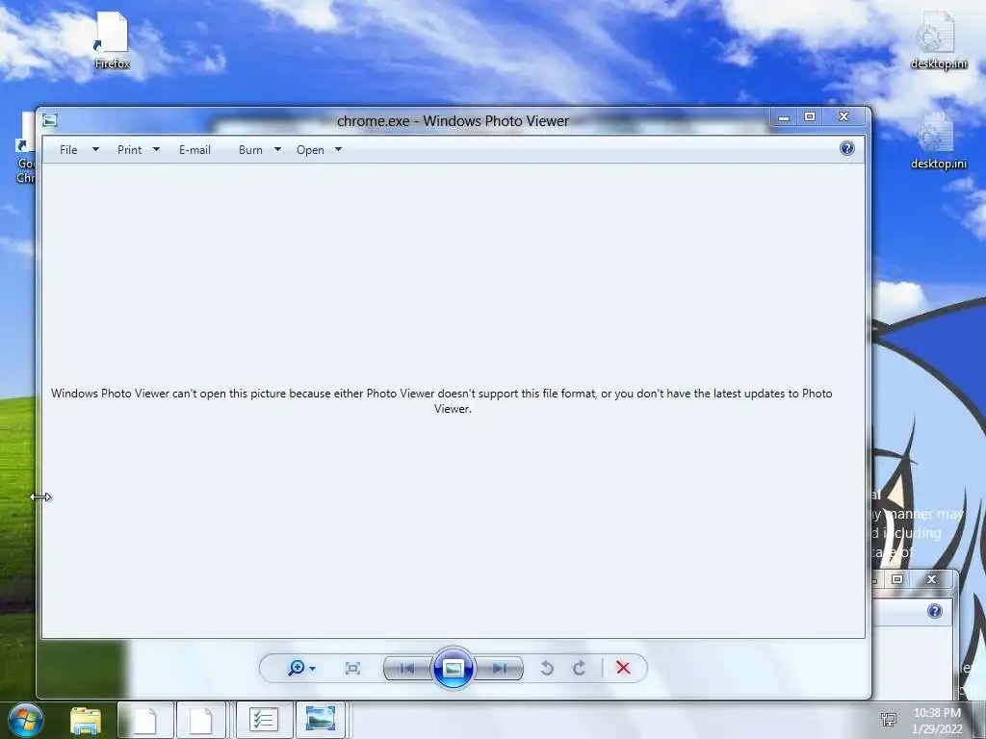Delete the picture with red X
The width and height of the screenshot is (986, 739).
pyautogui.click(x=623, y=668)
